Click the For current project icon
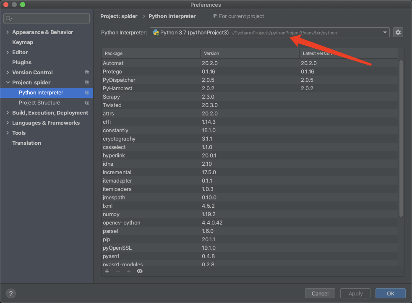The image size is (412, 303). click(215, 16)
